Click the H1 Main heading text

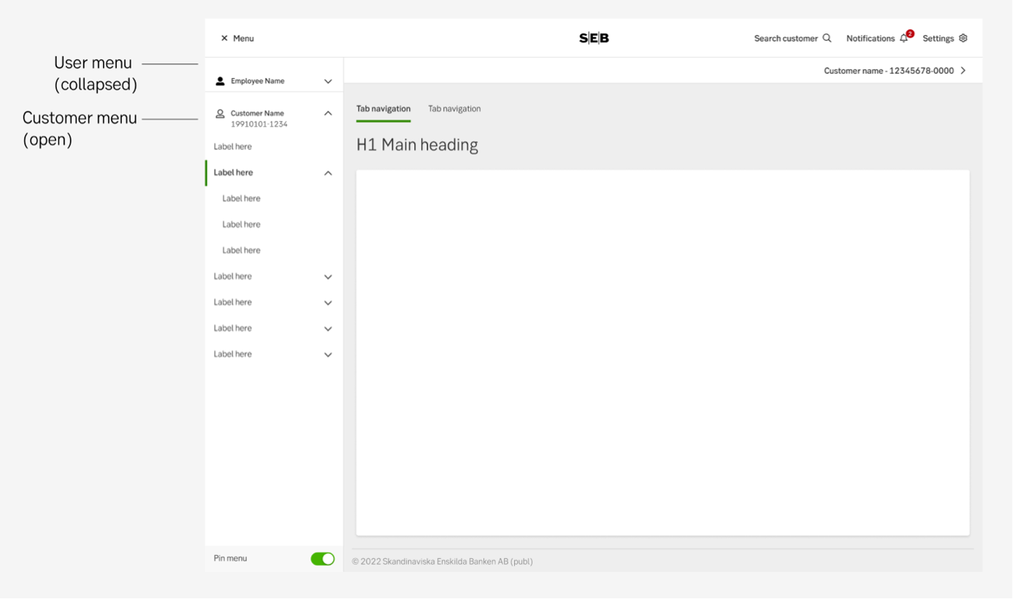click(416, 144)
